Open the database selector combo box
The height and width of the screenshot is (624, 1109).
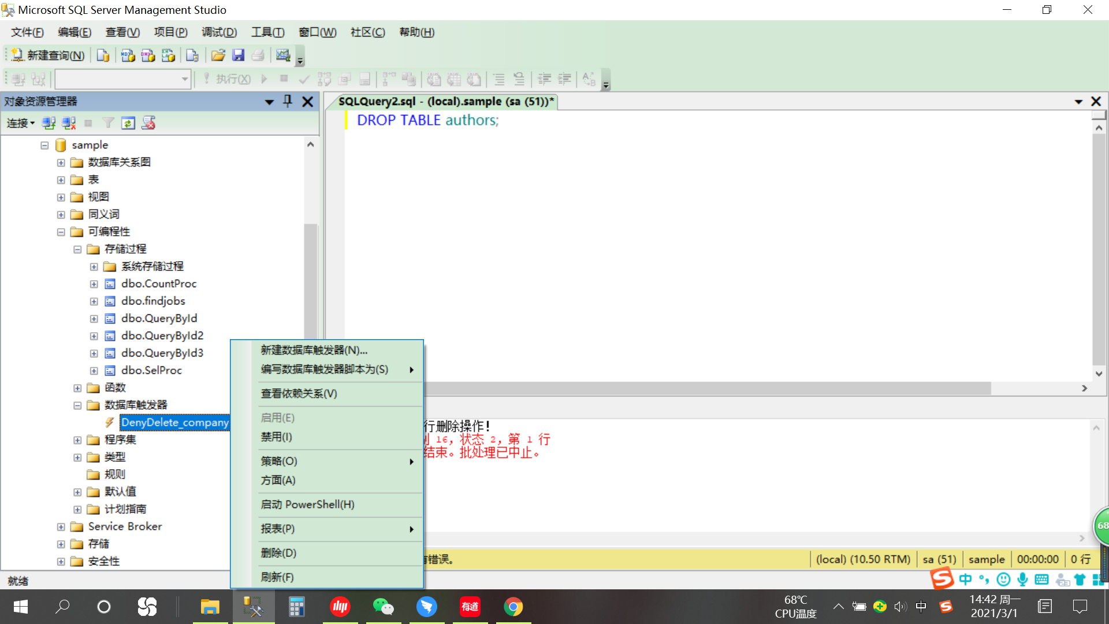pos(122,79)
